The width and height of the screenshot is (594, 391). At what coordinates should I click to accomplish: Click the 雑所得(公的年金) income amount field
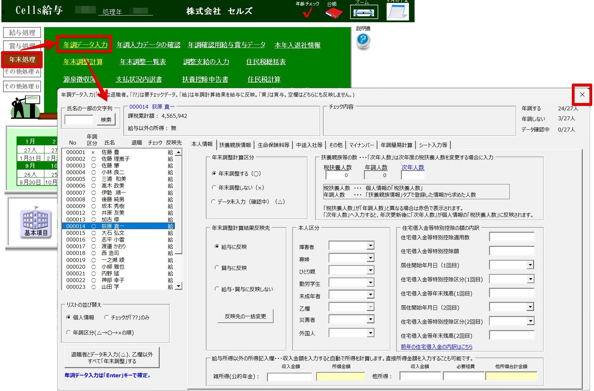pos(289,377)
